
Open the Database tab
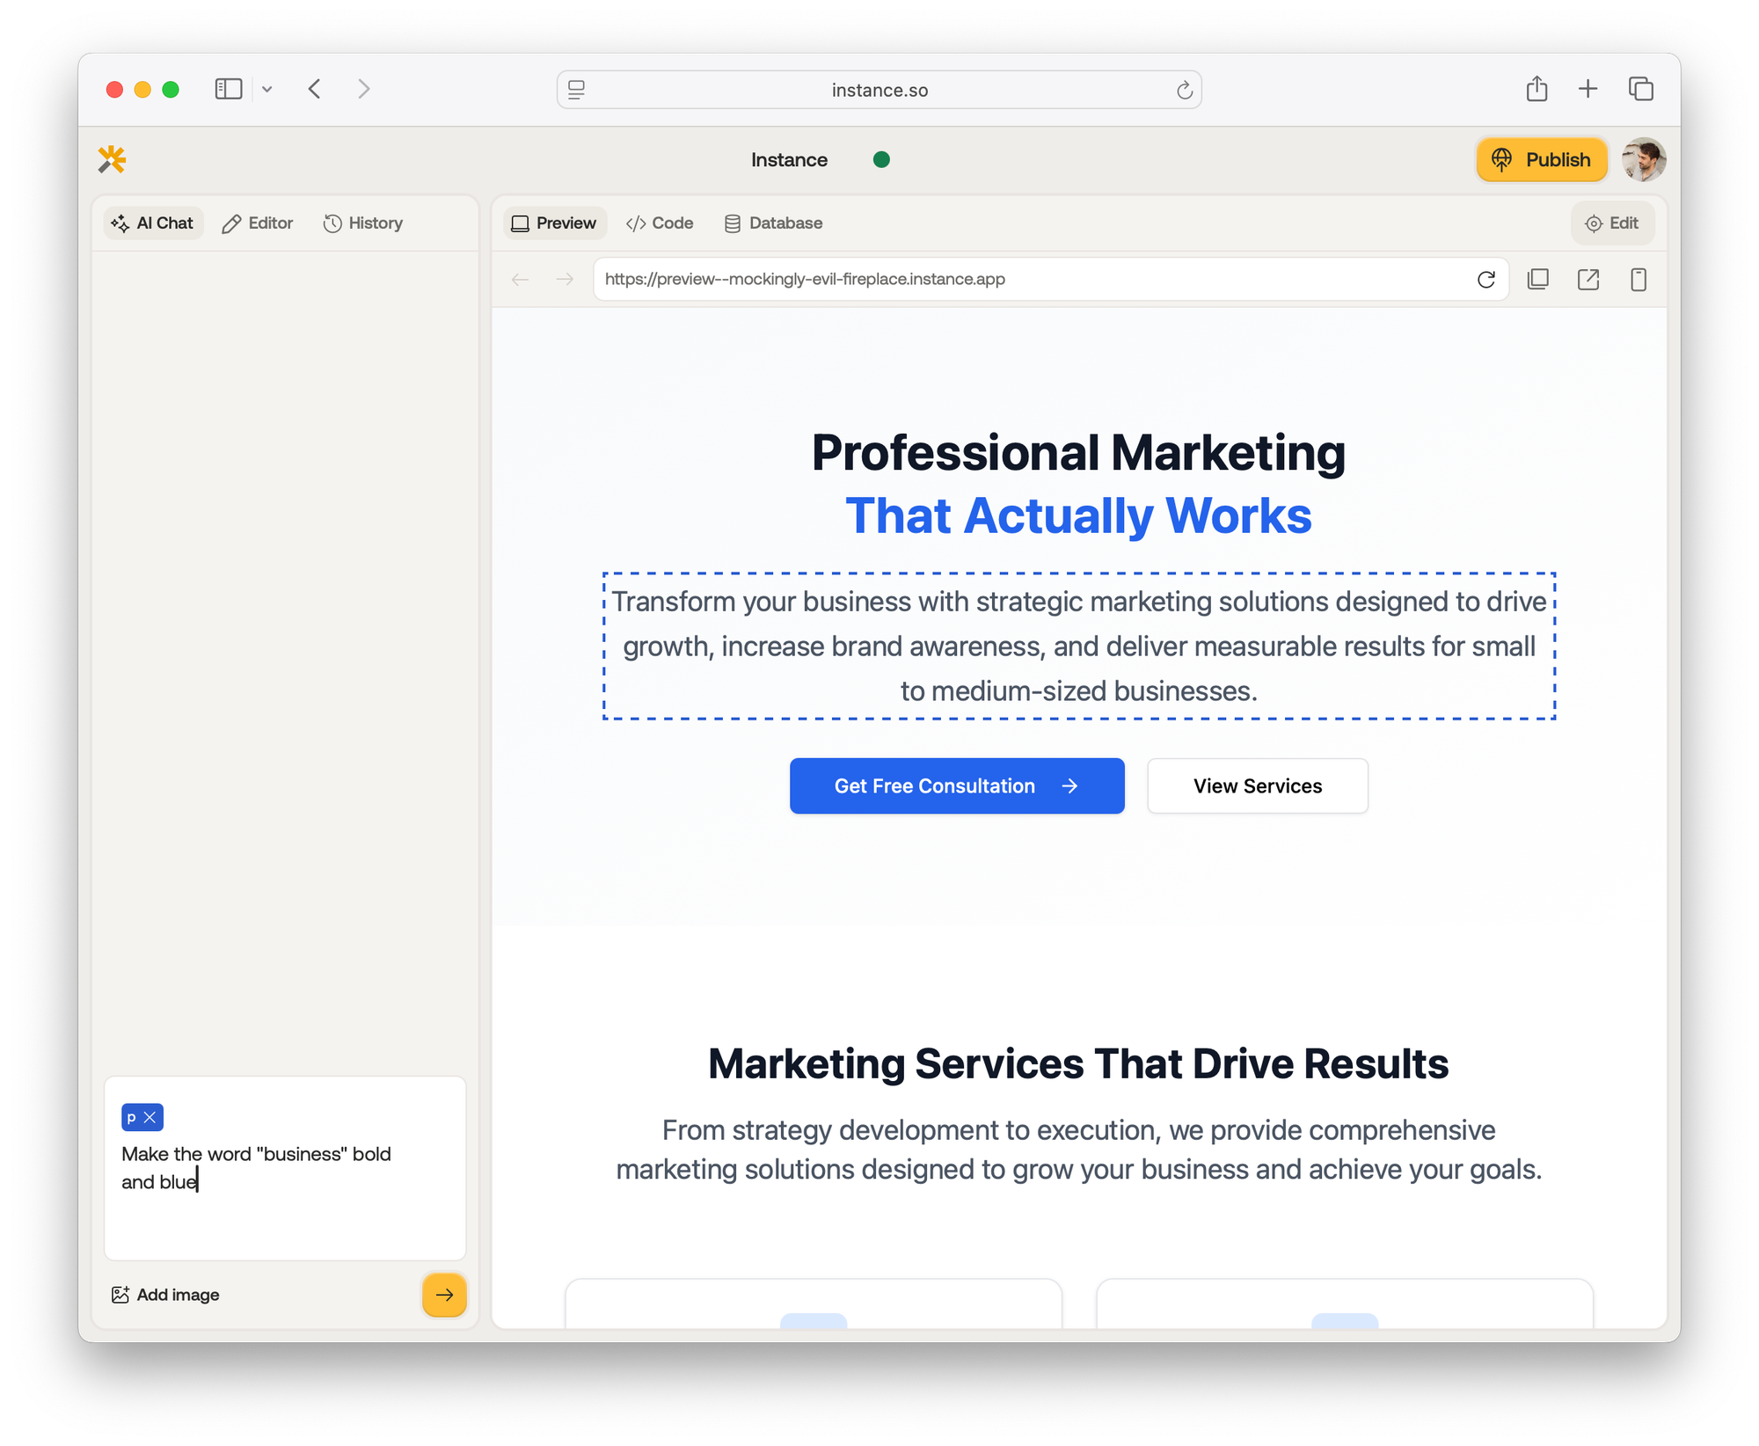(773, 223)
